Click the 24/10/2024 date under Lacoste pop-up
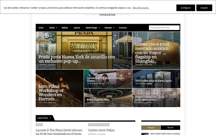 (x=91, y=84)
